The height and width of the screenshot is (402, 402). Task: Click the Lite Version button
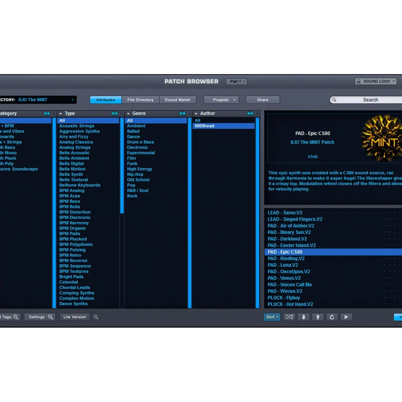click(x=75, y=317)
